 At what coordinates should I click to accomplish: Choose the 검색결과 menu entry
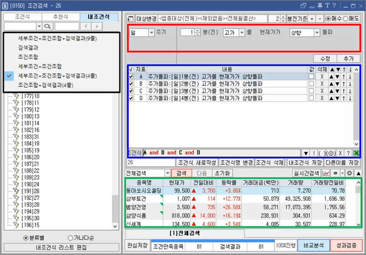point(28,48)
